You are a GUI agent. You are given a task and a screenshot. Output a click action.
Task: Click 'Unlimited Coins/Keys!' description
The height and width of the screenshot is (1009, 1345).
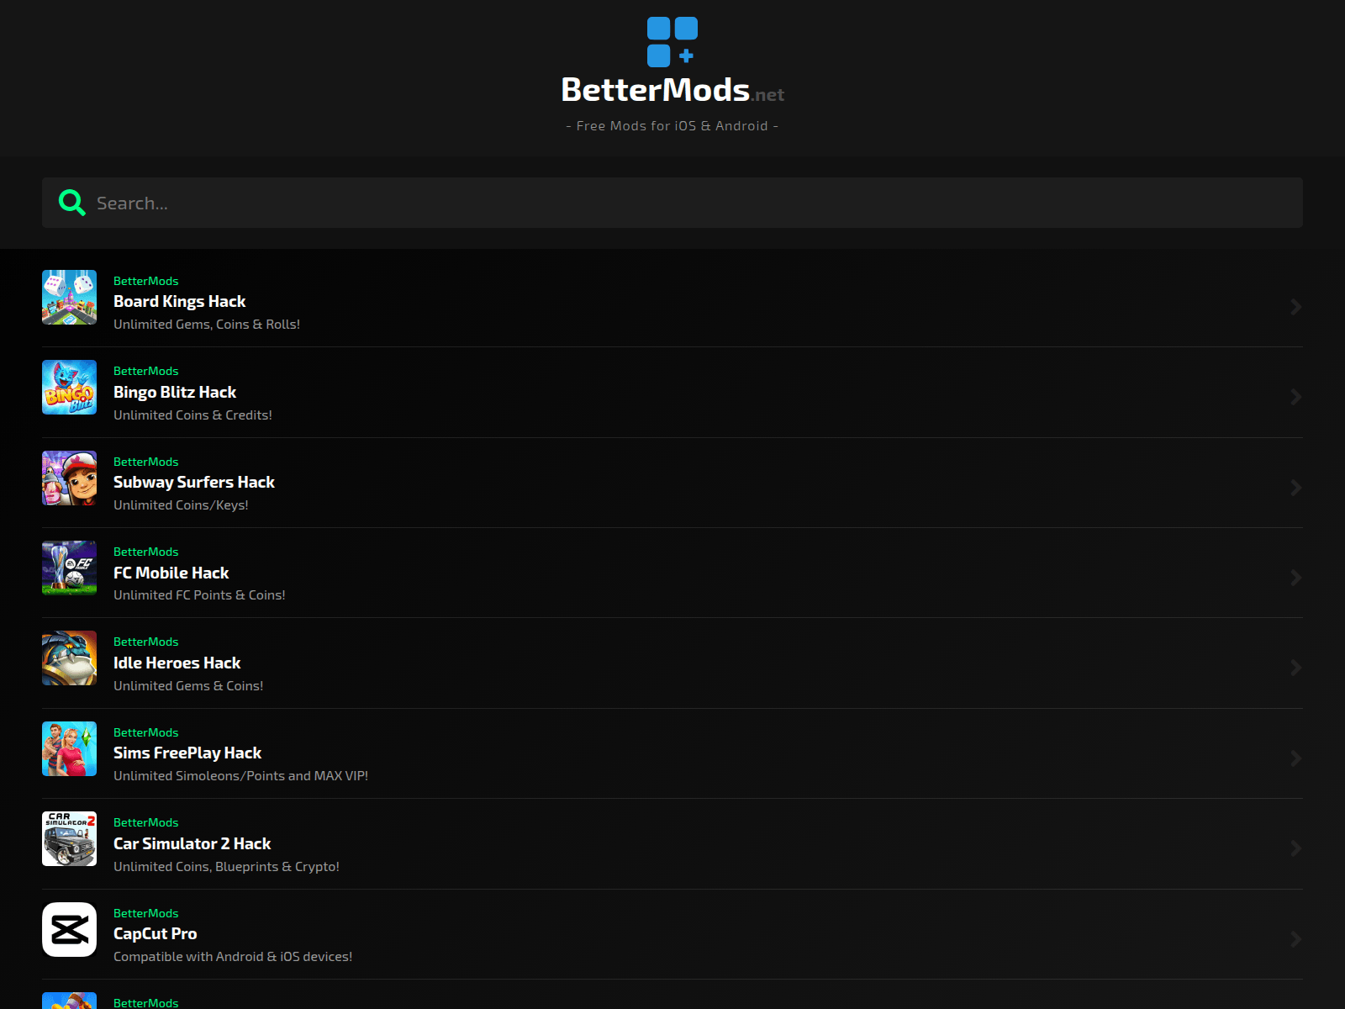click(x=181, y=505)
